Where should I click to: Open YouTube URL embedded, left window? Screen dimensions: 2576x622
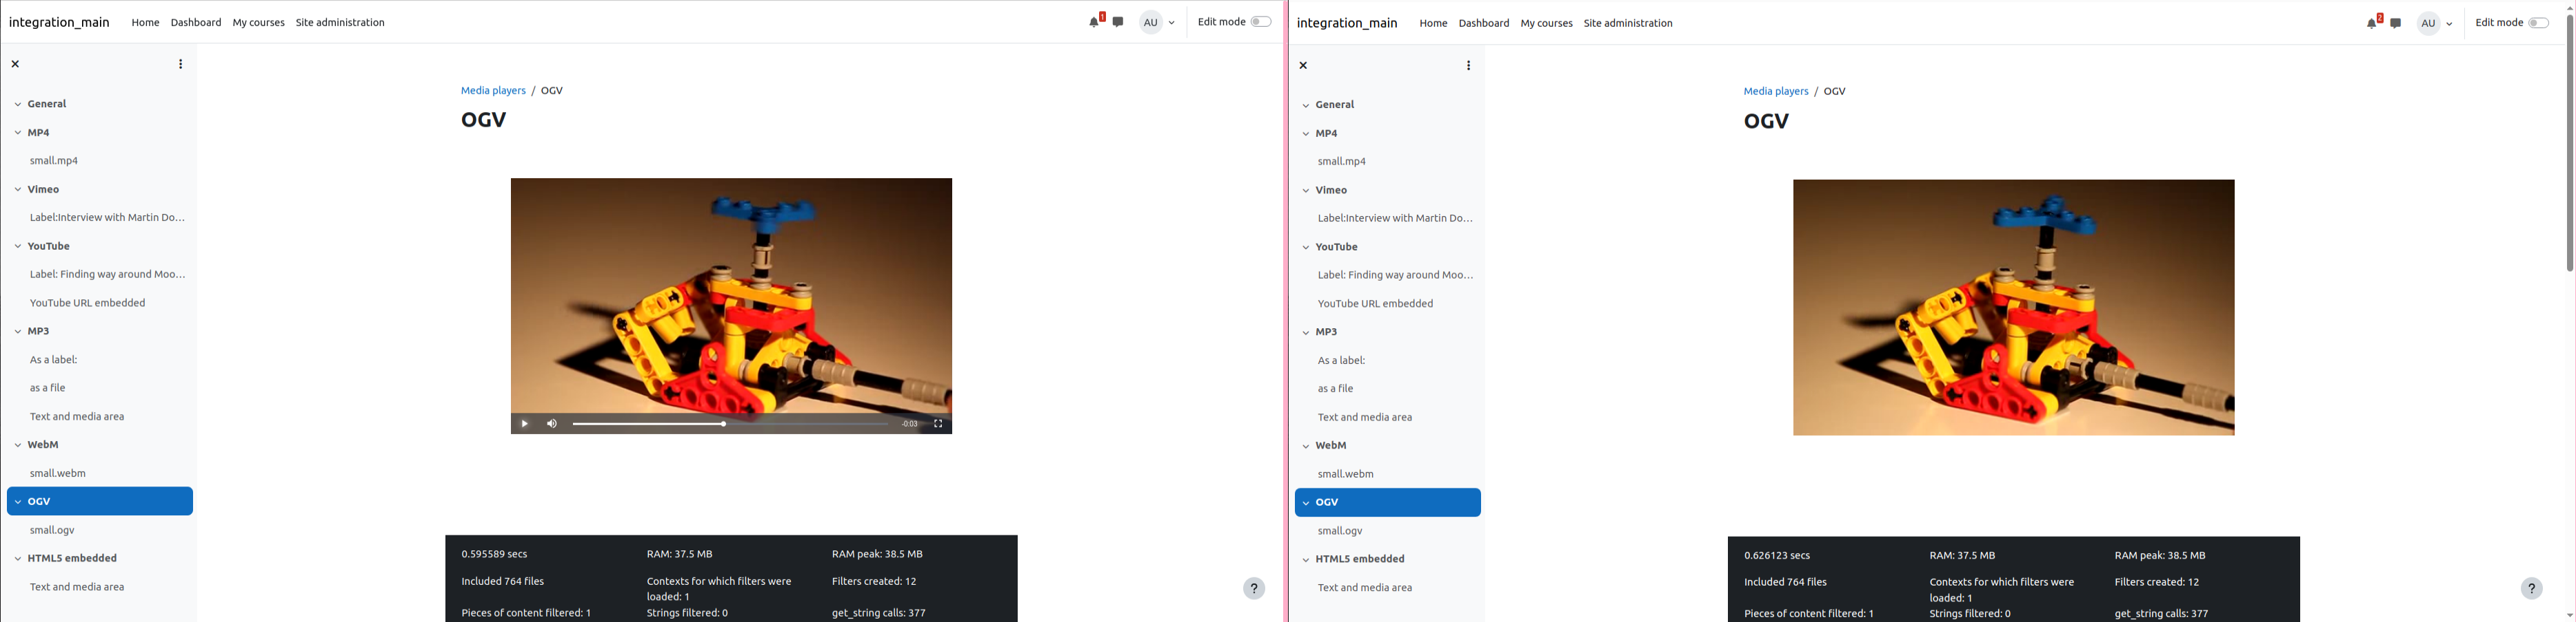coord(87,303)
